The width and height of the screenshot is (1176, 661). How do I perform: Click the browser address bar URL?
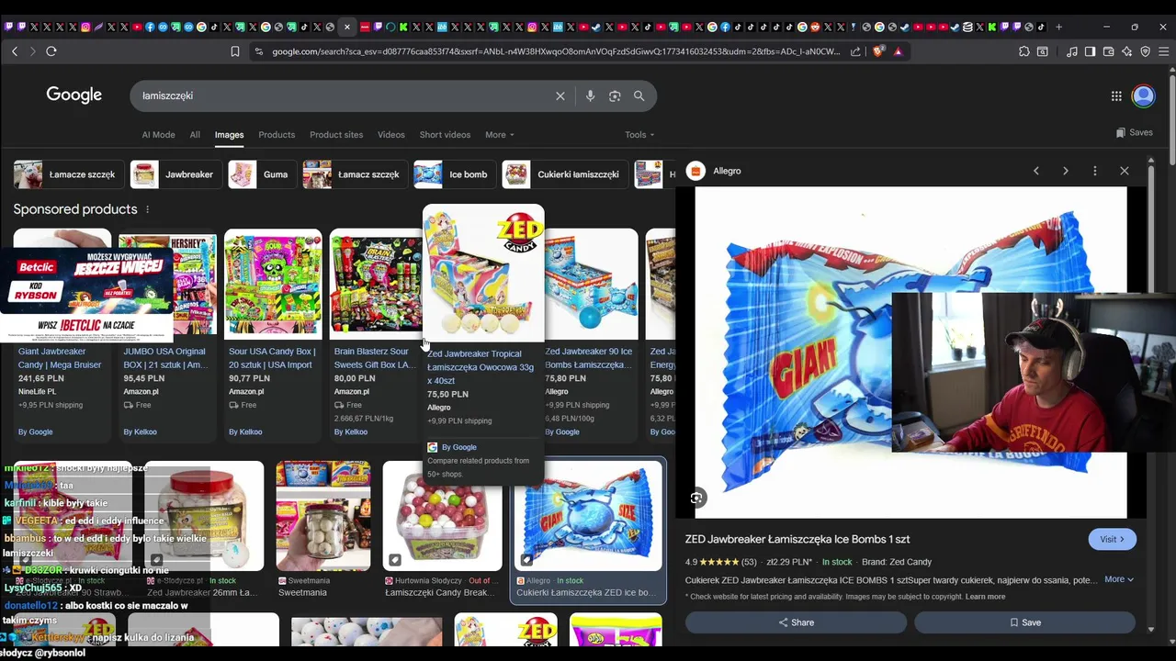point(556,51)
